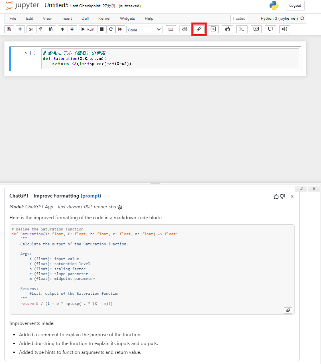
Task: Click the debug bug icon in toolbar
Action: pos(228,29)
